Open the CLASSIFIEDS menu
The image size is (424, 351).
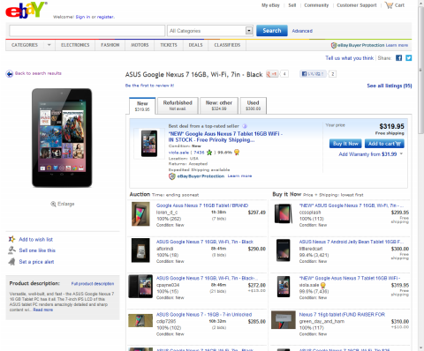coord(227,45)
